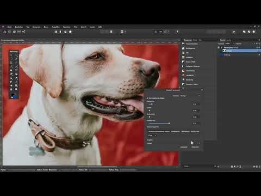
Task: Apply auto levels from the toolbar
Action: click(56, 32)
